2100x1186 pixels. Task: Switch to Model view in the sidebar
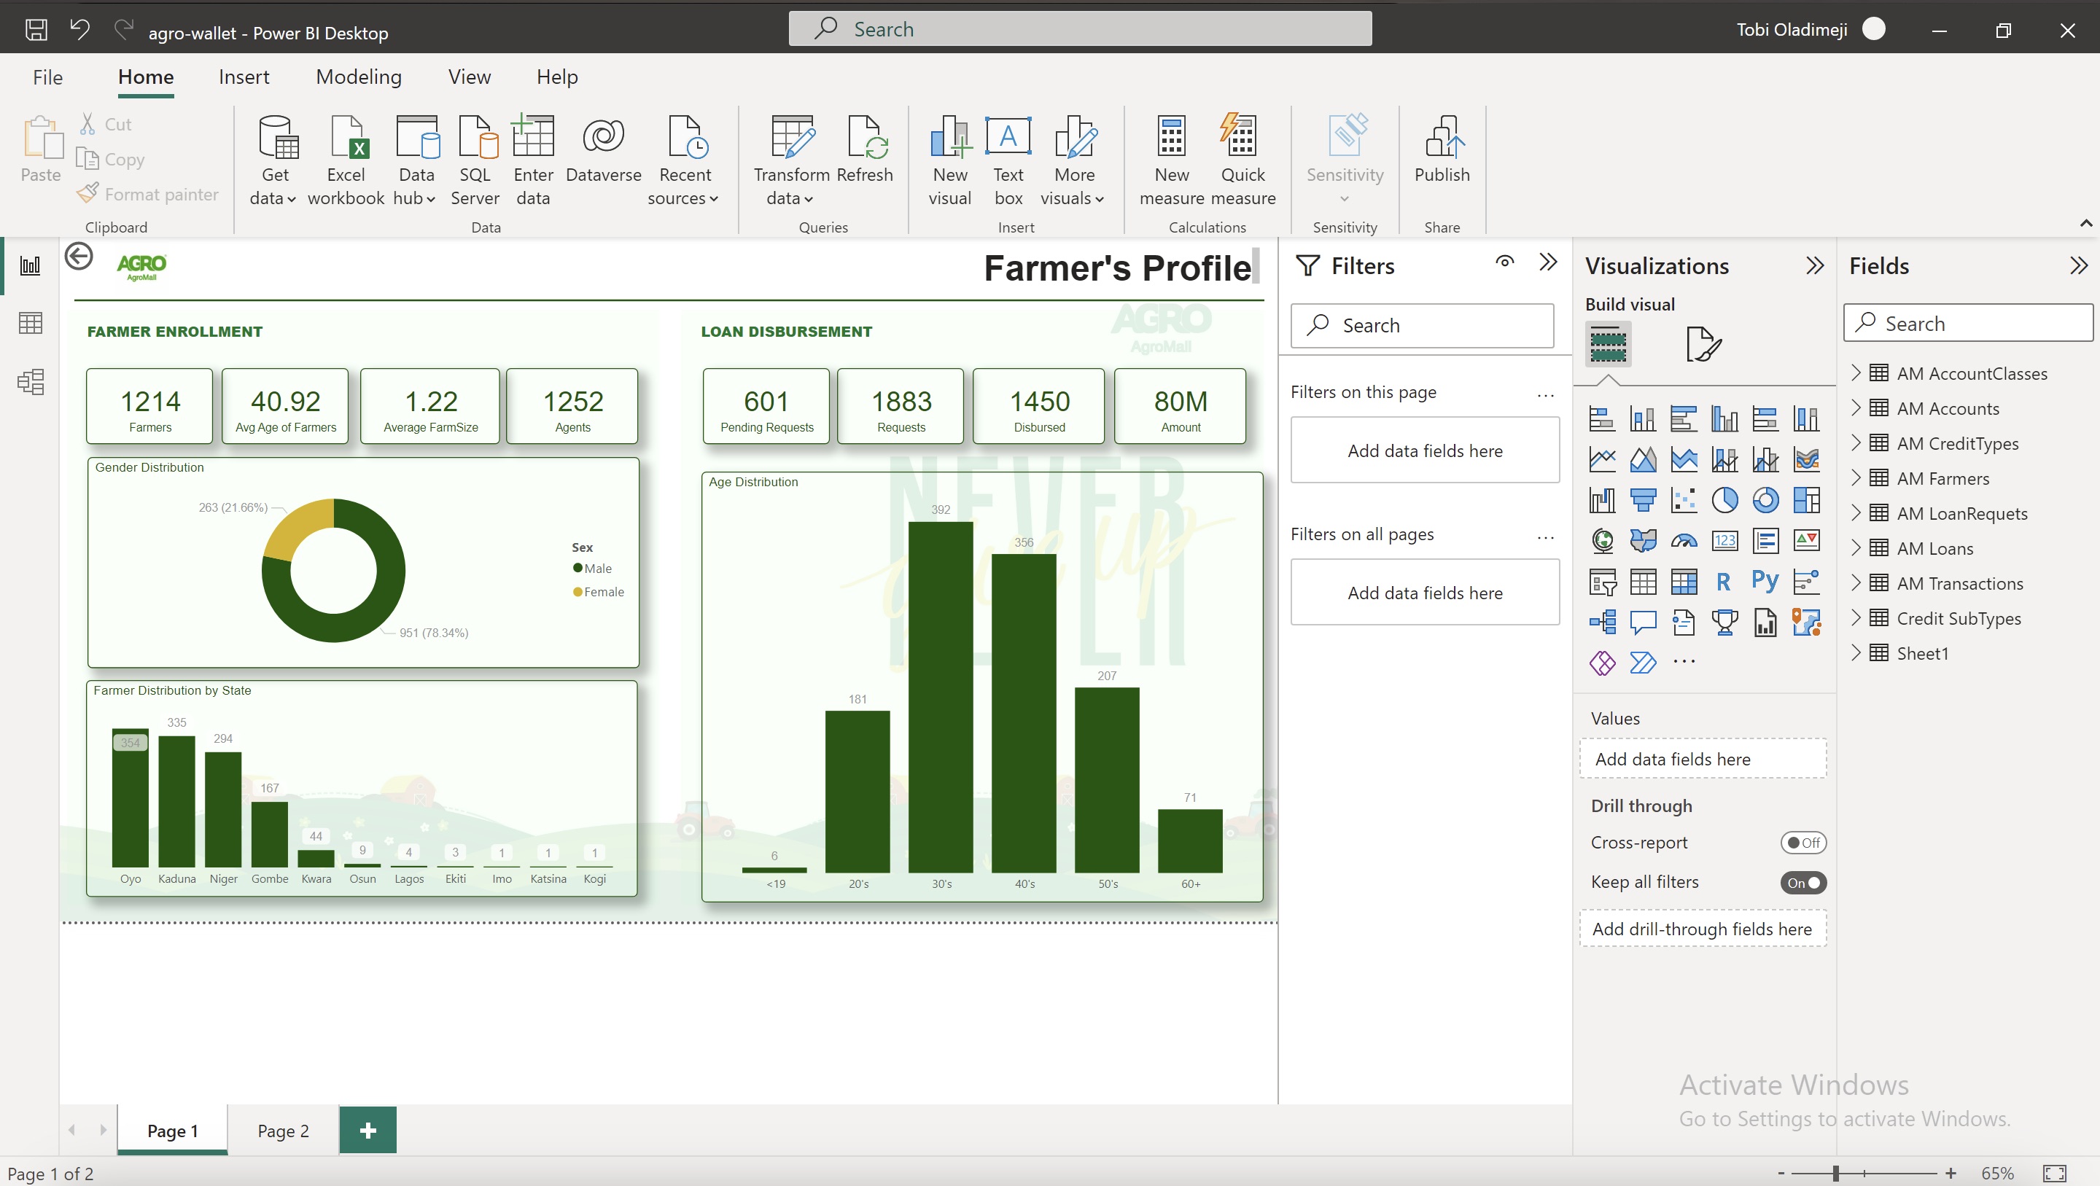click(30, 381)
